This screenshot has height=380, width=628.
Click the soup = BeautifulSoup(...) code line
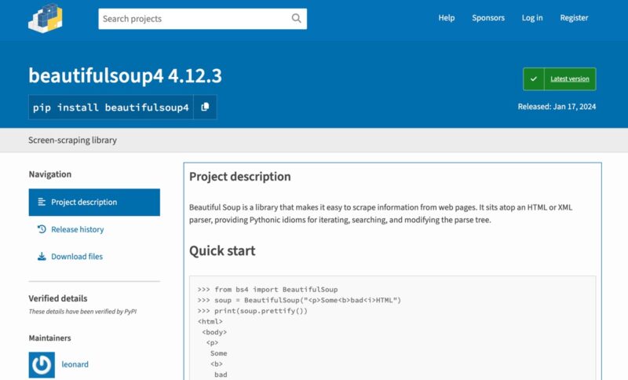pyautogui.click(x=299, y=300)
